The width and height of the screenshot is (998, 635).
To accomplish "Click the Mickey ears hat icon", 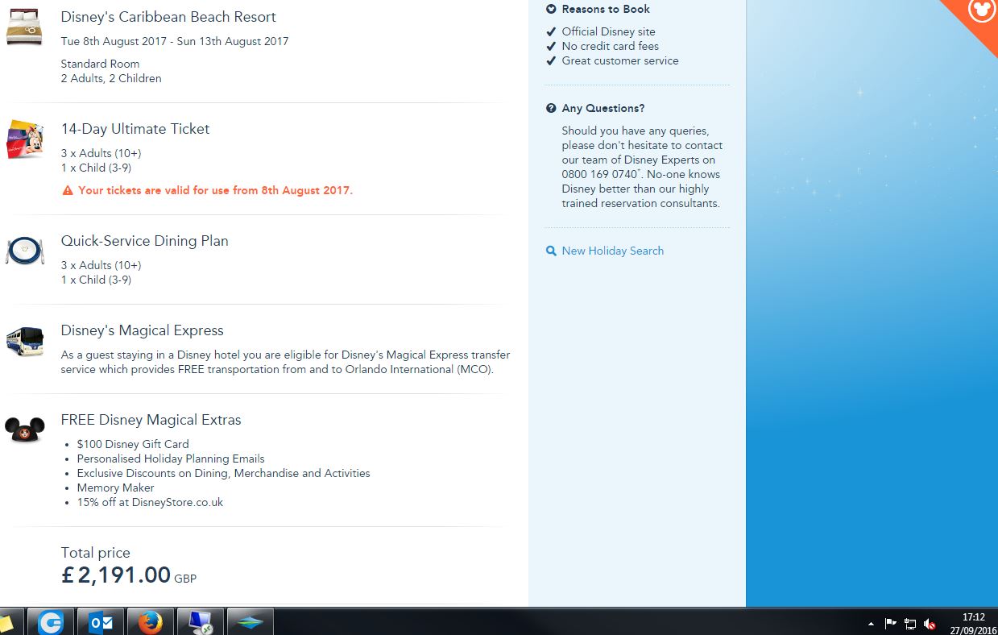I will tap(24, 430).
